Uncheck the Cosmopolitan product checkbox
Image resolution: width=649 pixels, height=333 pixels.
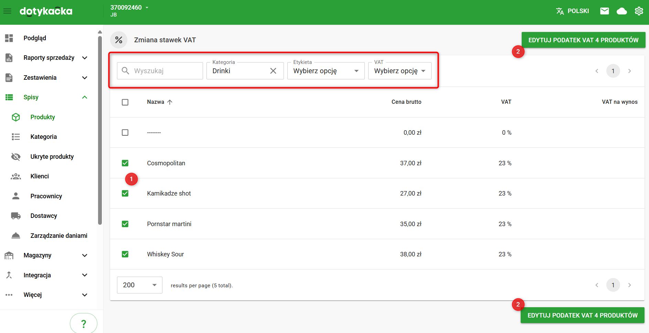click(125, 163)
